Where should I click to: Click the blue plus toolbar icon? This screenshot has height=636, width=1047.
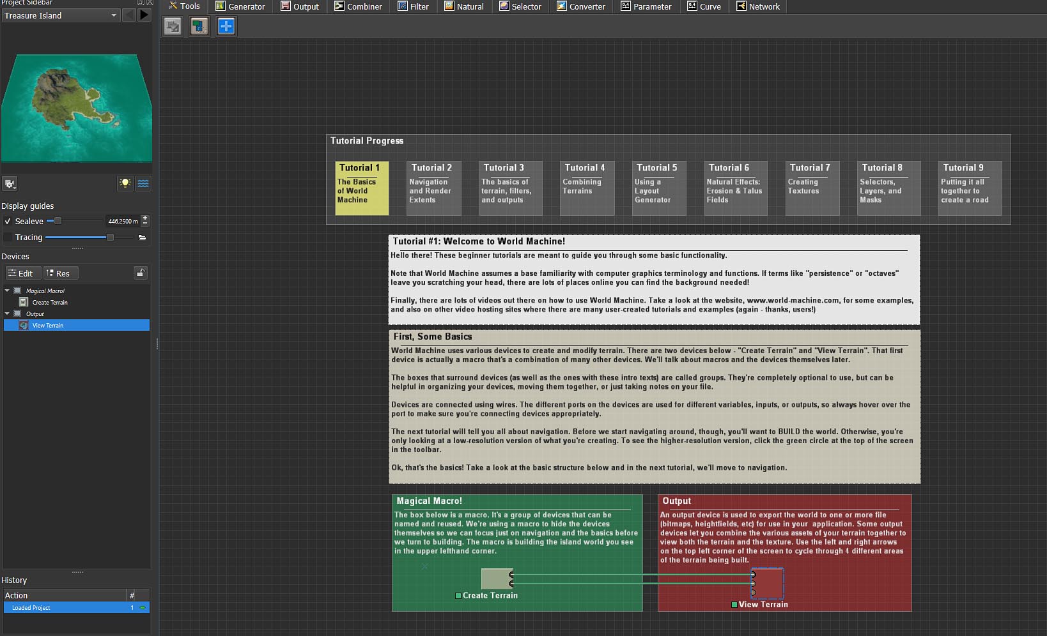click(226, 26)
